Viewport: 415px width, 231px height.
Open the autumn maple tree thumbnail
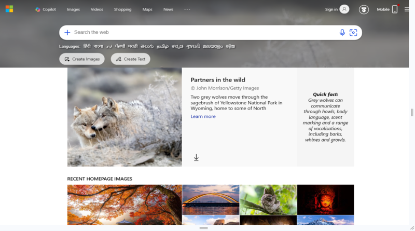[x=125, y=205]
